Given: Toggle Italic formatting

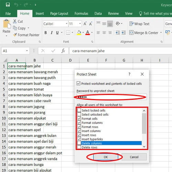Looking at the screenshot, I should coord(52,33).
